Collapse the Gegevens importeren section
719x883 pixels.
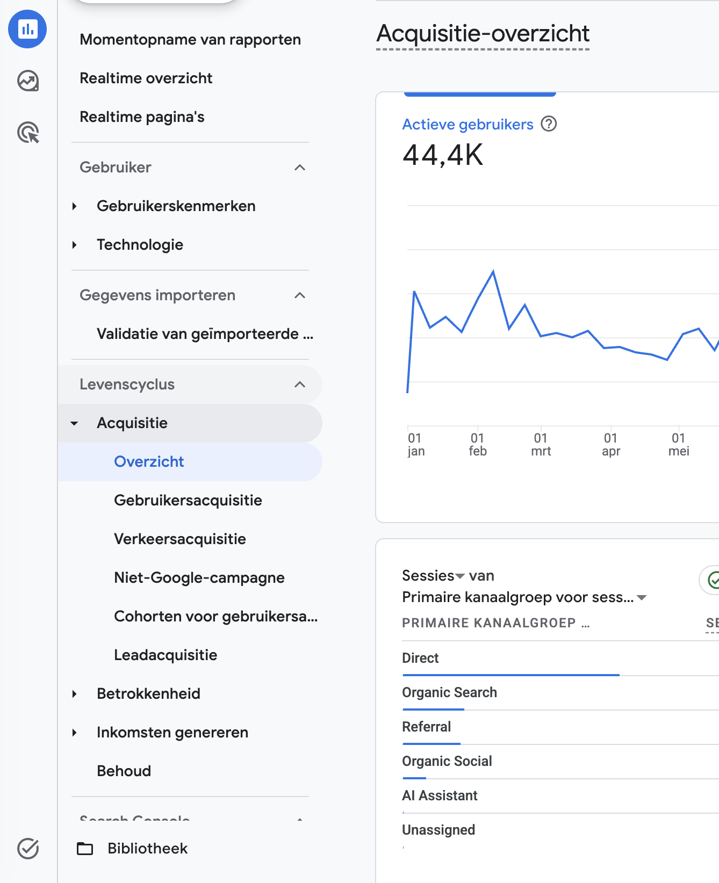pos(300,295)
